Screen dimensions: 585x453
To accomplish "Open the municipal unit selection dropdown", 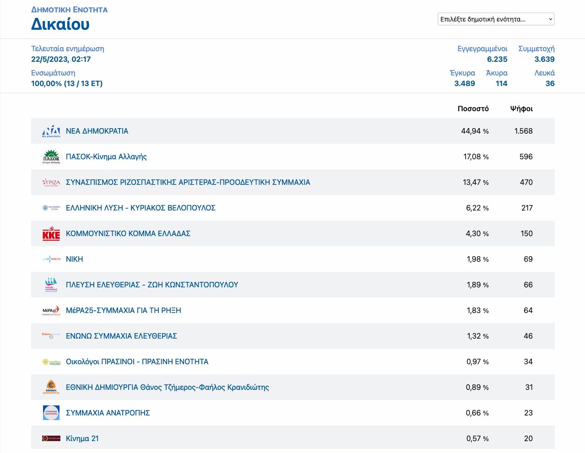I will click(496, 19).
